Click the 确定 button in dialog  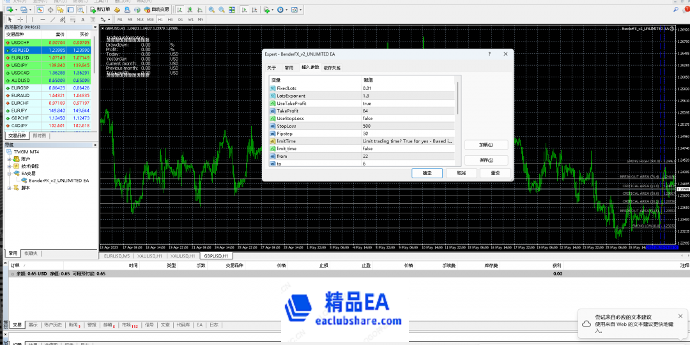(427, 173)
